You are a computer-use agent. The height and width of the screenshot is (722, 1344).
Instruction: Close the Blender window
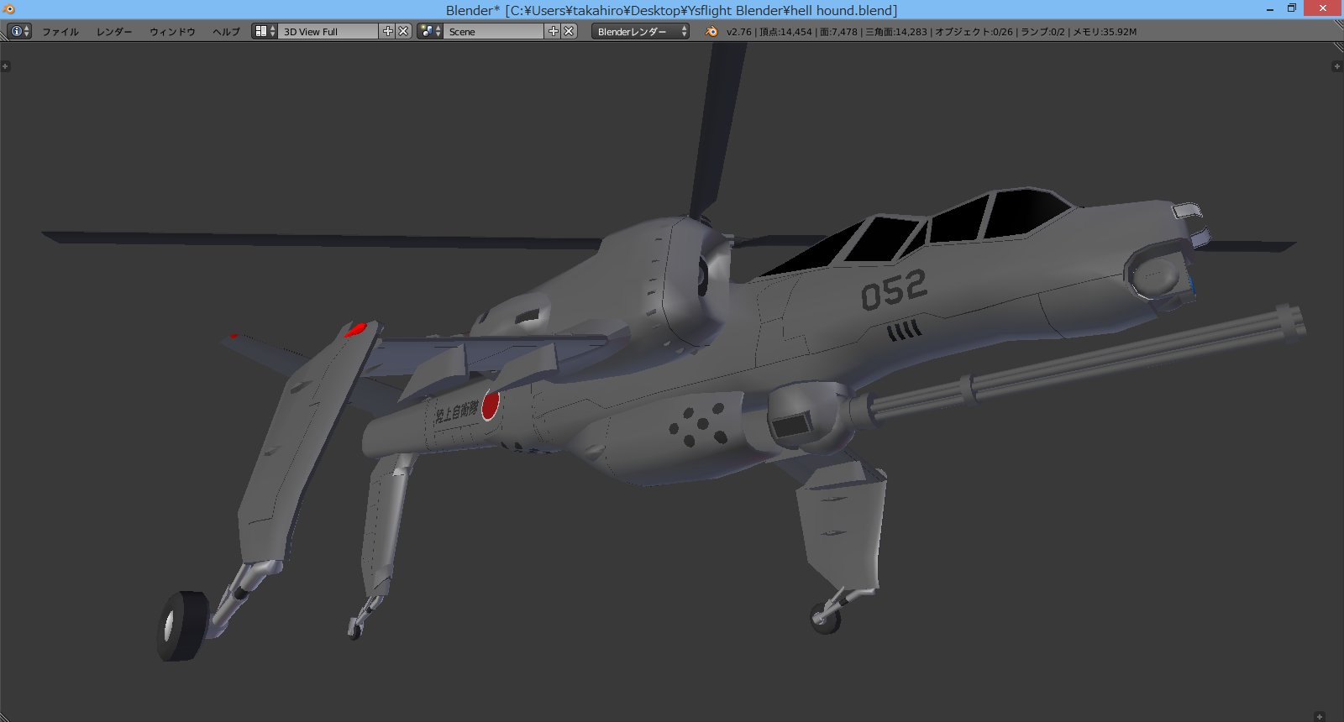coord(1323,8)
